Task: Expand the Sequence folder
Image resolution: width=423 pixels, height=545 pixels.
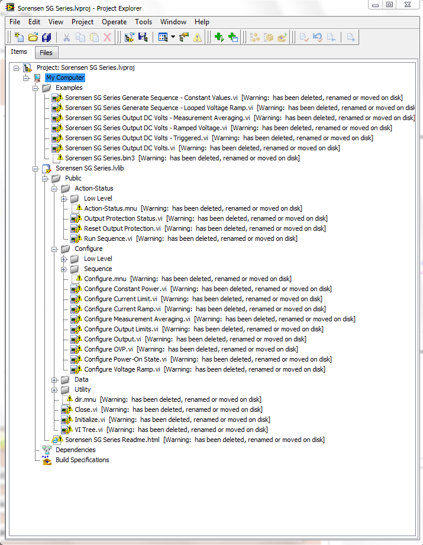Action: tap(64, 269)
